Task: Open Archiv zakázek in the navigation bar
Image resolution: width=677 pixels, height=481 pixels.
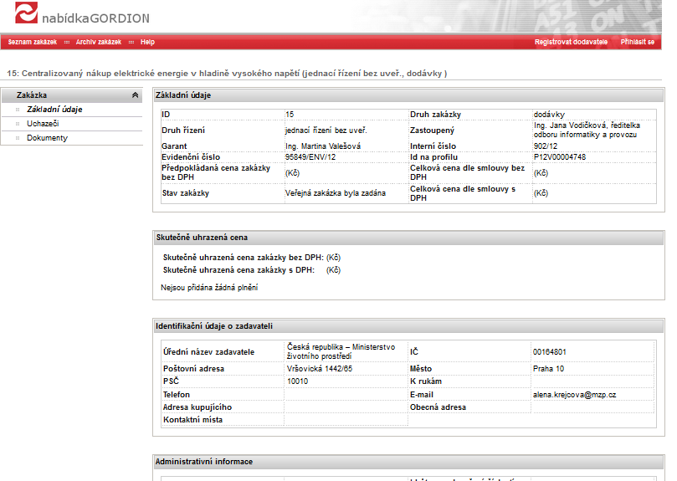Action: point(98,42)
